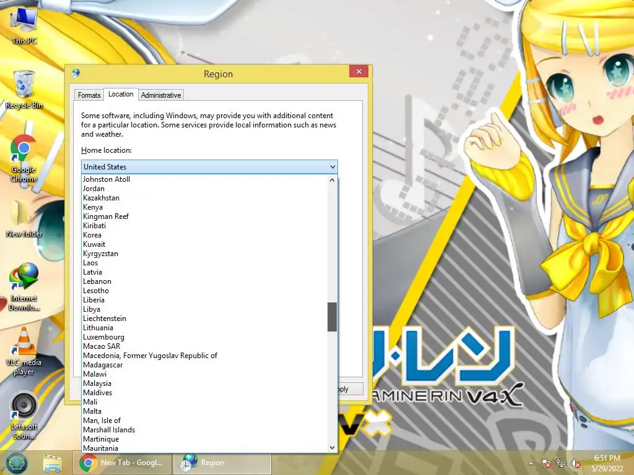The width and height of the screenshot is (634, 475).
Task: Choose Malaysia from the location list
Action: click(204, 383)
